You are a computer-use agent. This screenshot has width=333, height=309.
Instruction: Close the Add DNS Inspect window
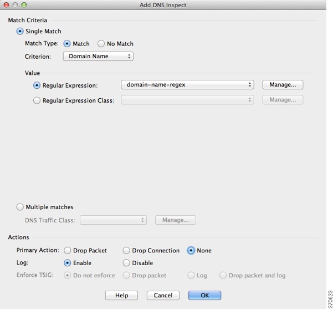tap(6, 5)
